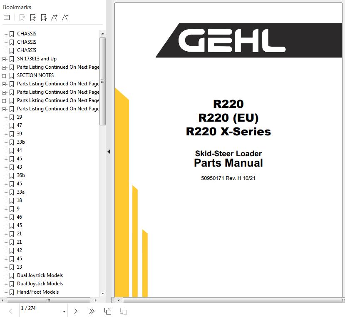345x317 pixels.
Task: Click the Parts Manual title text
Action: click(x=228, y=163)
